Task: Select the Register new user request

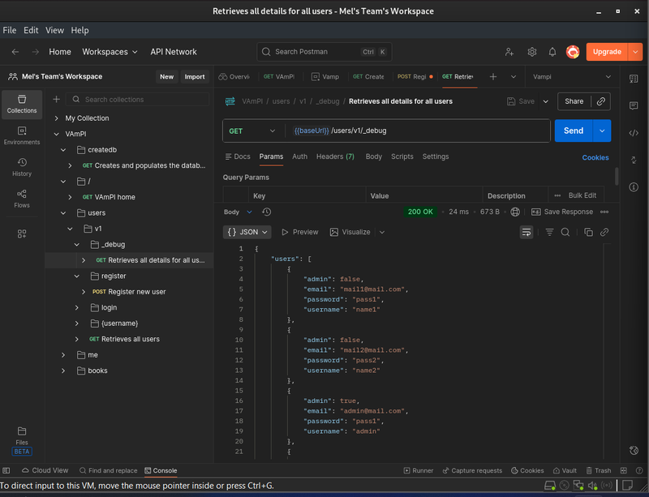Action: click(x=136, y=292)
